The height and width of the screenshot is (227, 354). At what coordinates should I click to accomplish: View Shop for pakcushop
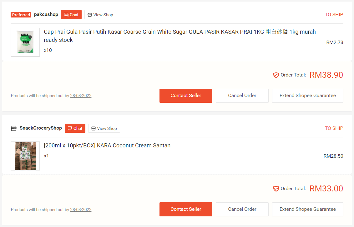(100, 15)
